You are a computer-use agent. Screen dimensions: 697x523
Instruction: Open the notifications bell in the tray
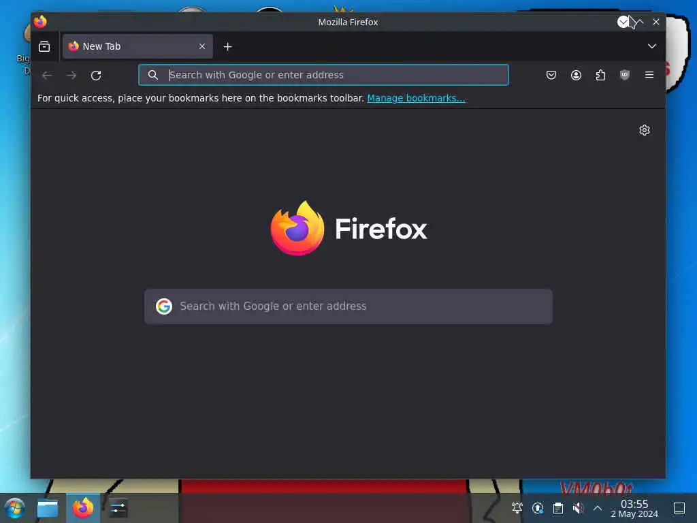click(x=517, y=508)
